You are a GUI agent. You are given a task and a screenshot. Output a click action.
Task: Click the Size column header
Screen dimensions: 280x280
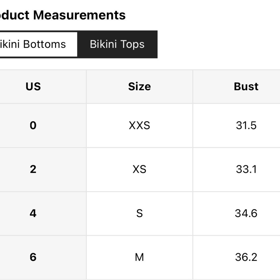click(139, 87)
